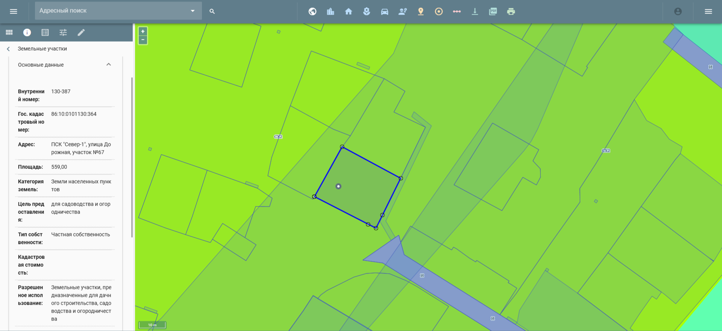The height and width of the screenshot is (331, 722).
Task: Open the Адресный поиск dropdown arrow
Action: (x=193, y=11)
